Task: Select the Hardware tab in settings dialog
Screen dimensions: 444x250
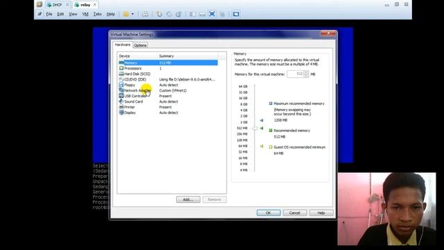Action: pyautogui.click(x=123, y=44)
